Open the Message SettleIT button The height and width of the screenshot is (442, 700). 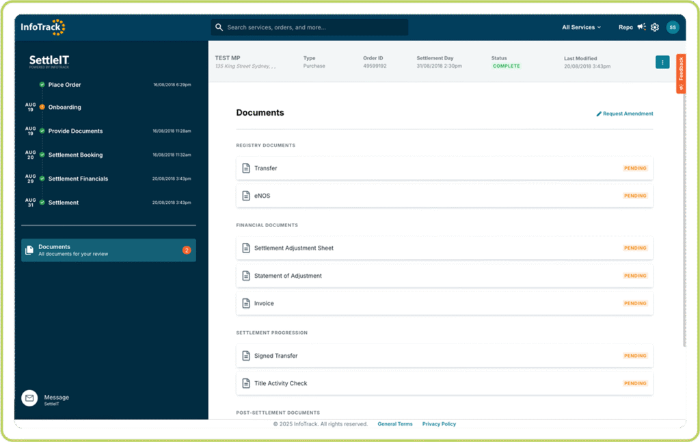coord(46,398)
